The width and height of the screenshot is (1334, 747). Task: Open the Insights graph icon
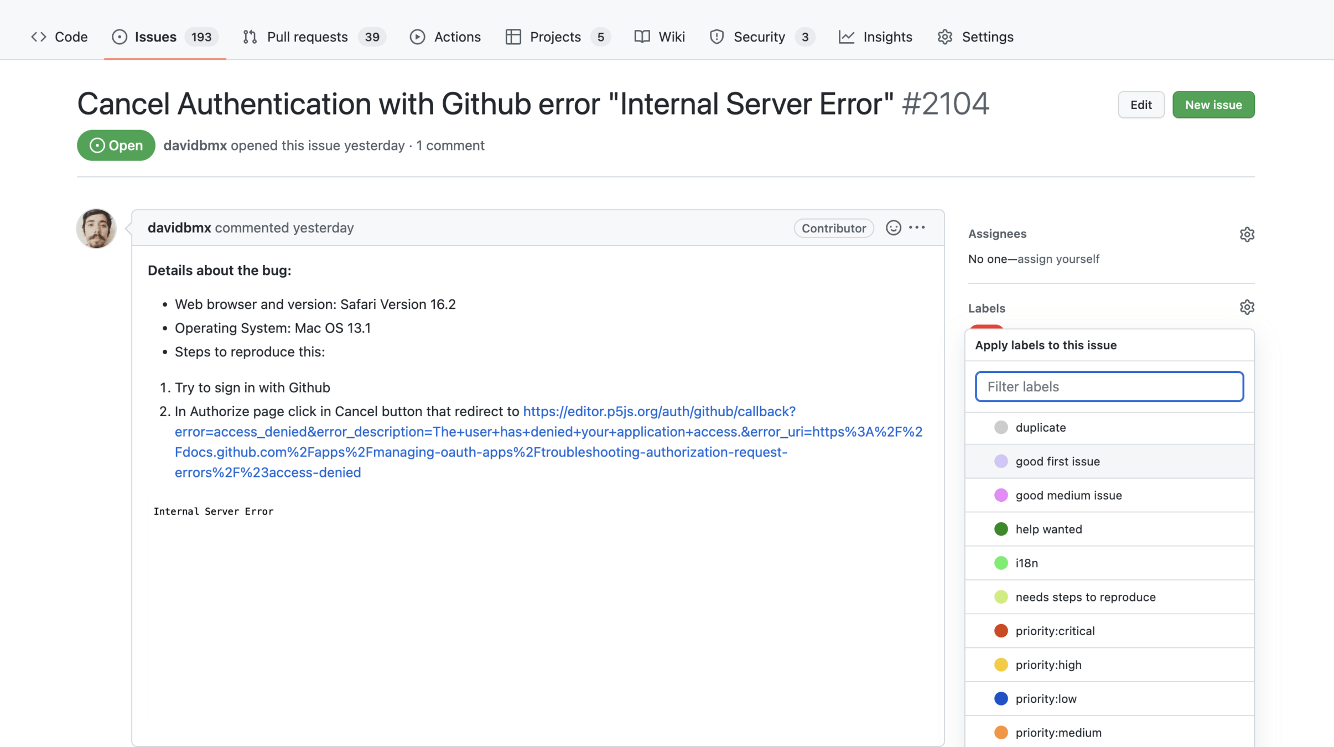846,37
